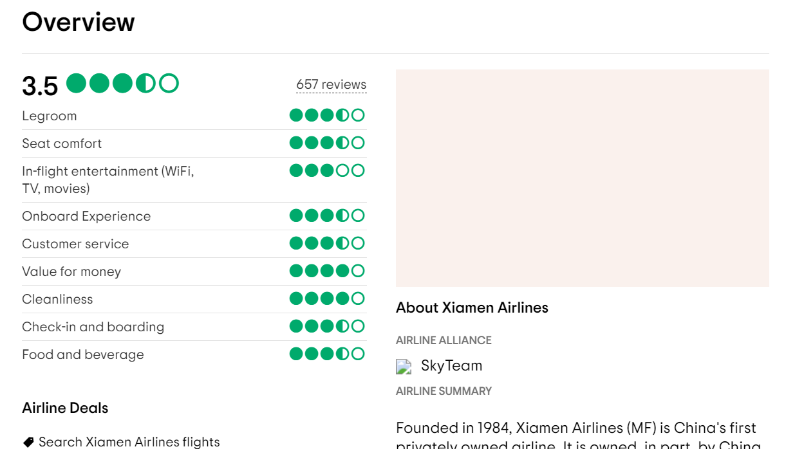The image size is (786, 449).
Task: Click the Cleanliness rating bubbles
Action: click(x=327, y=298)
